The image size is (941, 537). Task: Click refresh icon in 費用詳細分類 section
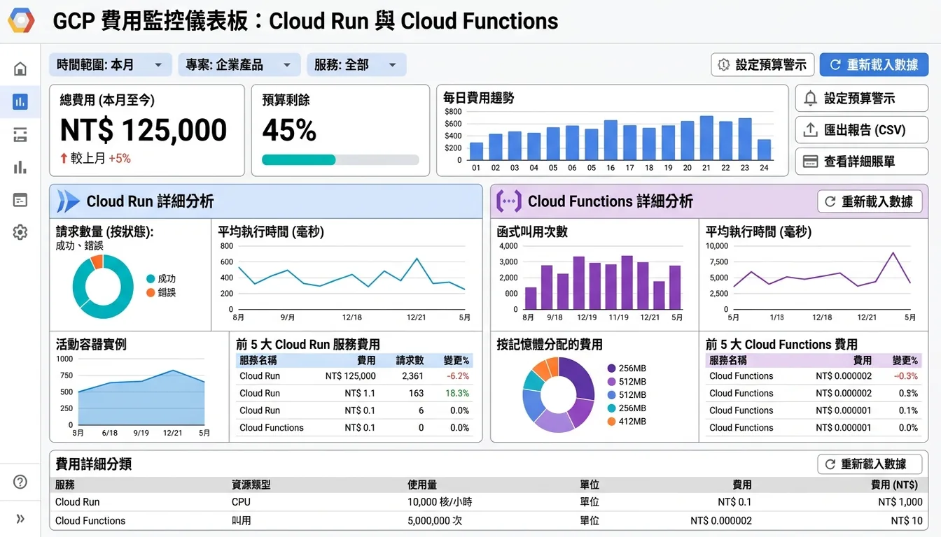pos(830,464)
